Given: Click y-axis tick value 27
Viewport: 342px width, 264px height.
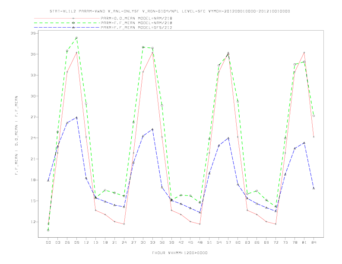Looking at the screenshot, I should (33, 117).
